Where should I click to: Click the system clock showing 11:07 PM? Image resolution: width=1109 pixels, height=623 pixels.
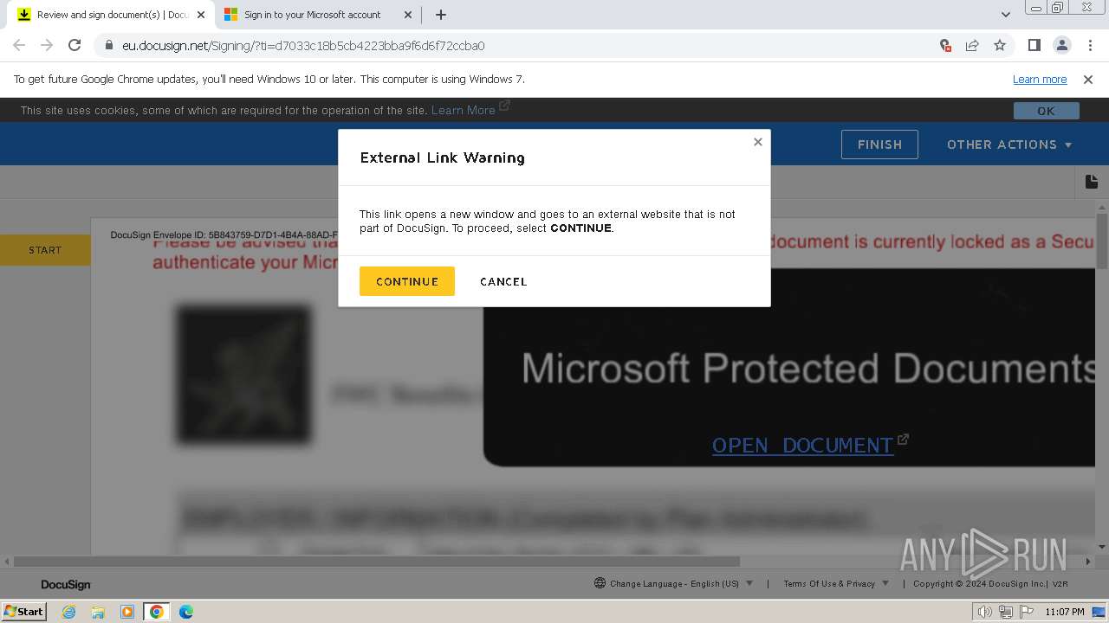(x=1065, y=612)
